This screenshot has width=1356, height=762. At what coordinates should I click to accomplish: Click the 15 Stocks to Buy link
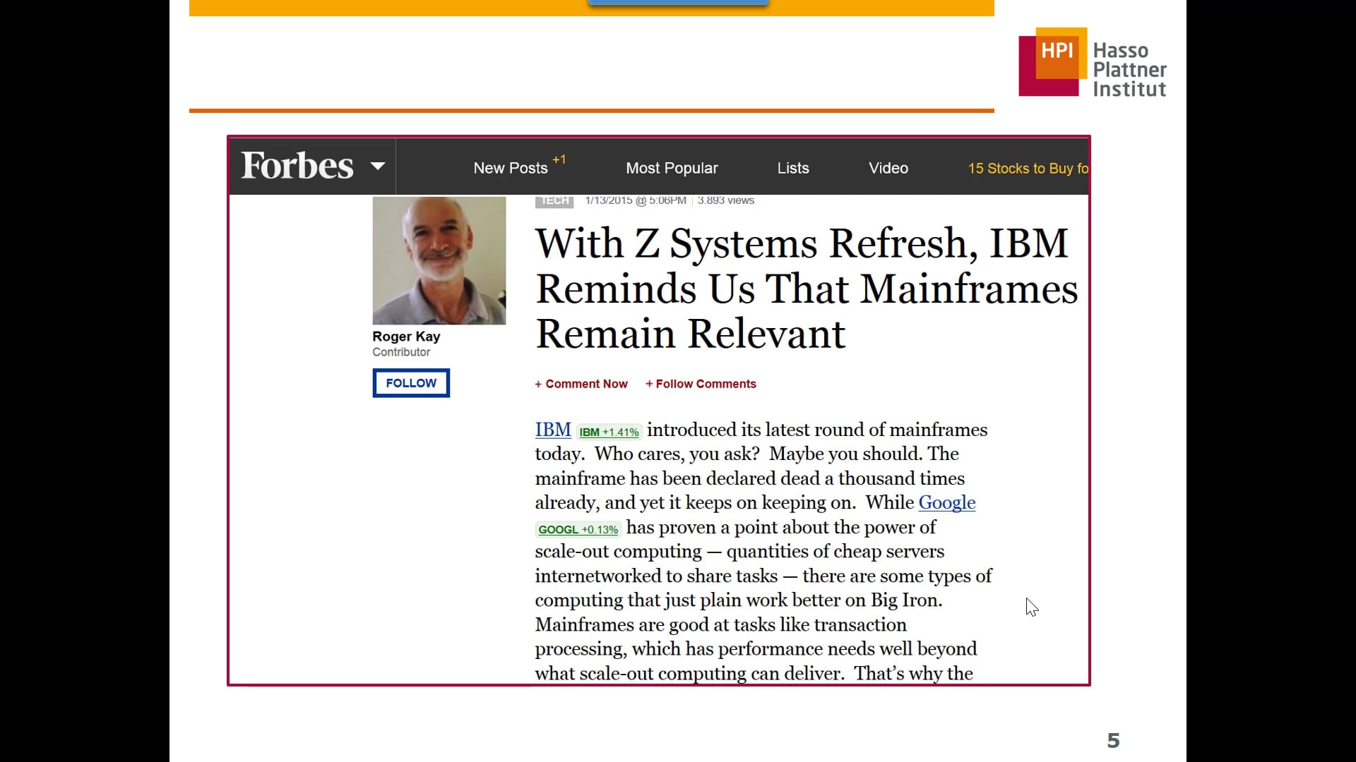tap(1027, 168)
